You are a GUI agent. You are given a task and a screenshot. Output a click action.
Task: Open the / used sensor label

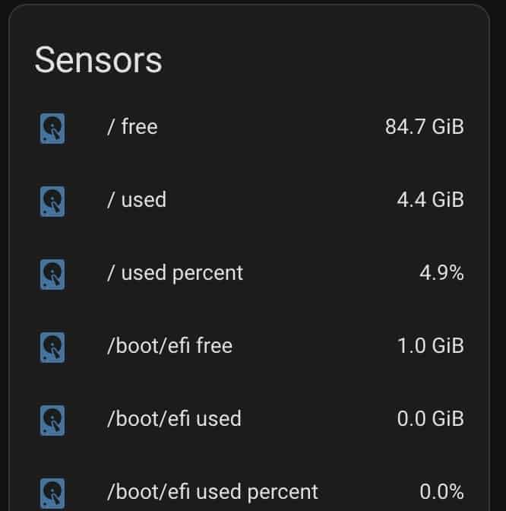pos(137,199)
